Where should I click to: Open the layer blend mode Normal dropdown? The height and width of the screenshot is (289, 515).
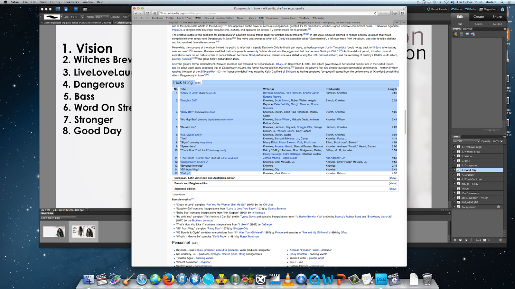coord(466,141)
